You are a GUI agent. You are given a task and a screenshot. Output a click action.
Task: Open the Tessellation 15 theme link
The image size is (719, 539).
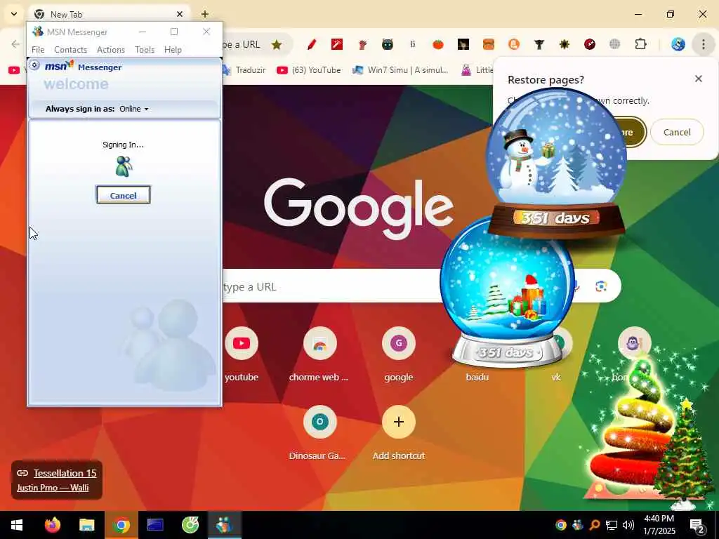[65, 473]
